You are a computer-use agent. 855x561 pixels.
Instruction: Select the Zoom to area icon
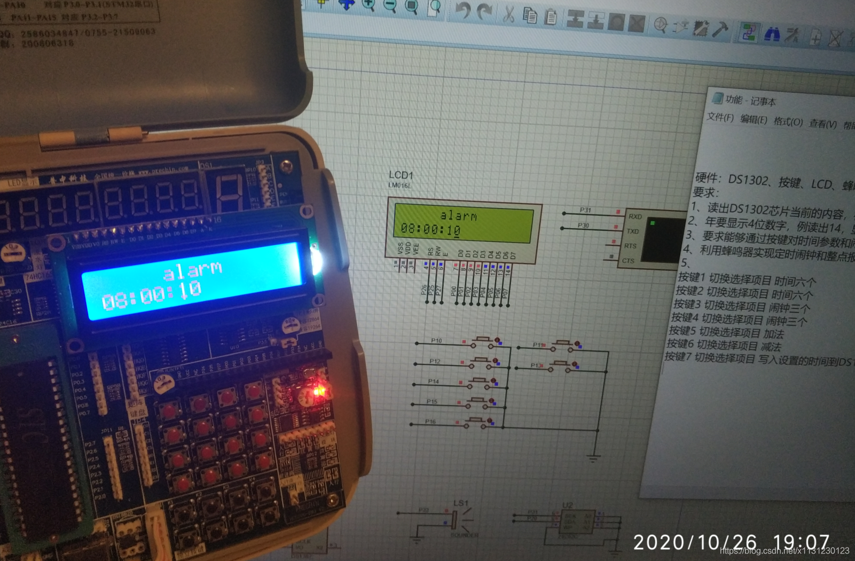[x=435, y=7]
